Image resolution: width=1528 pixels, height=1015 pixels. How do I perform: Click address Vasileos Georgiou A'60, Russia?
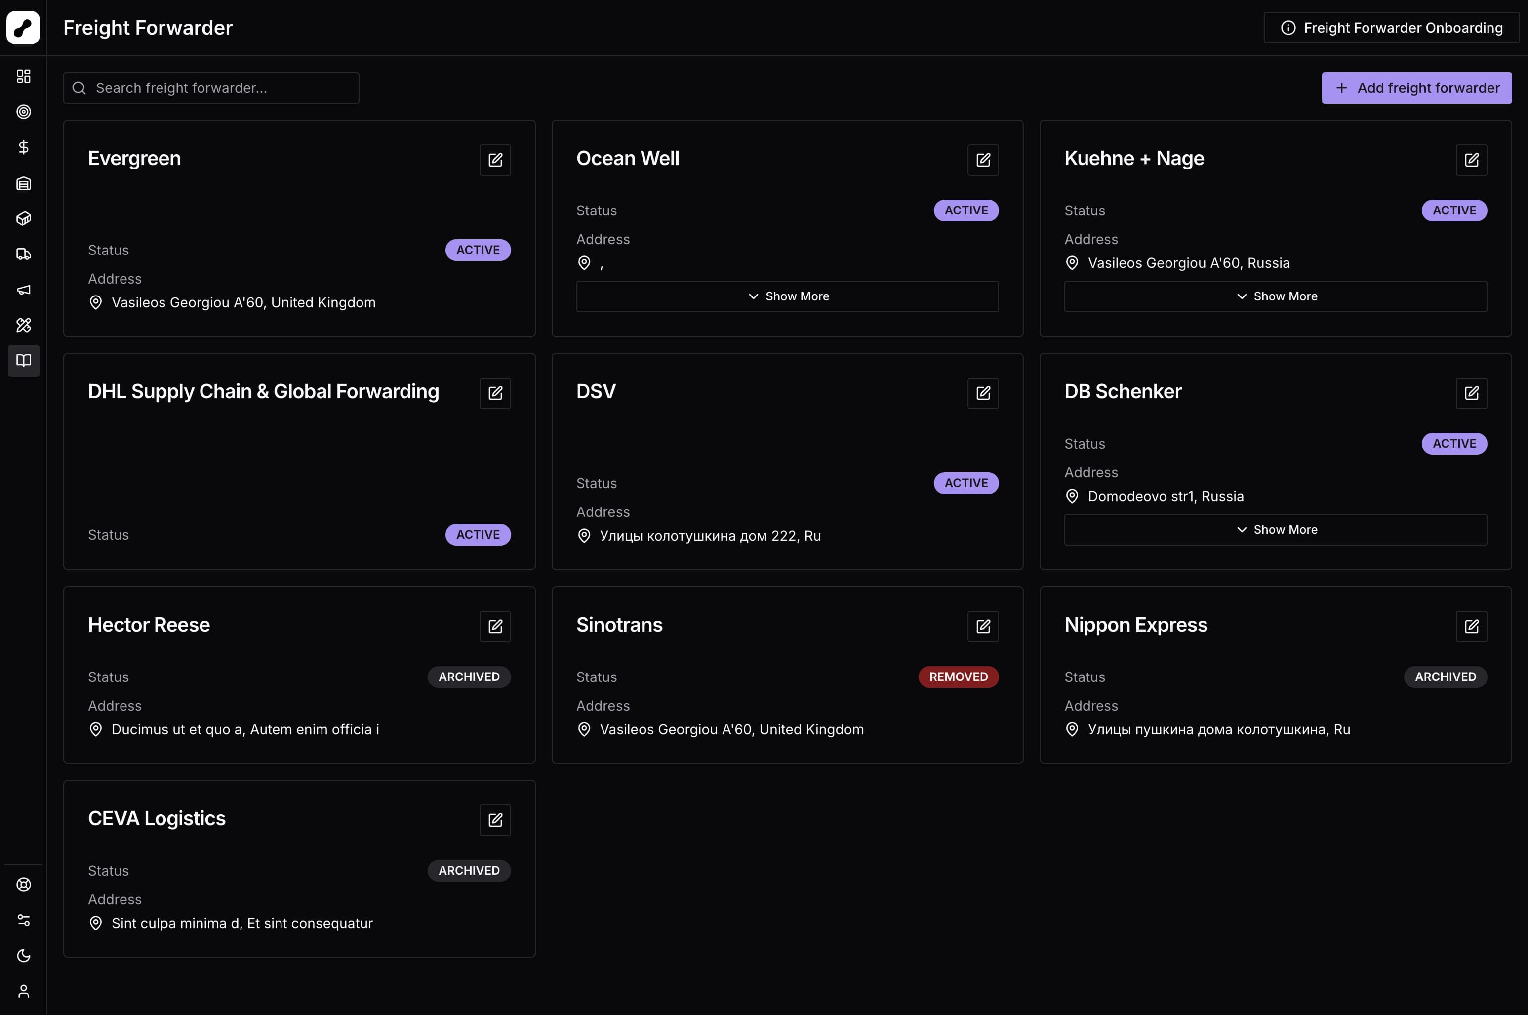(1189, 263)
